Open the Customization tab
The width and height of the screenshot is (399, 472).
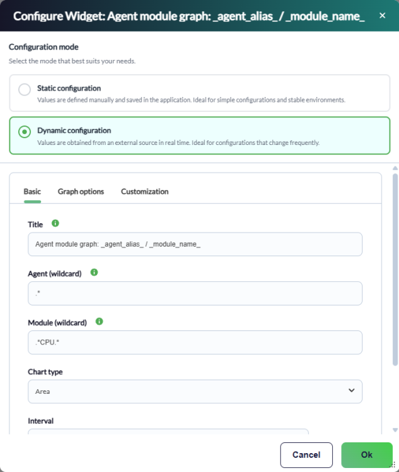tap(145, 191)
